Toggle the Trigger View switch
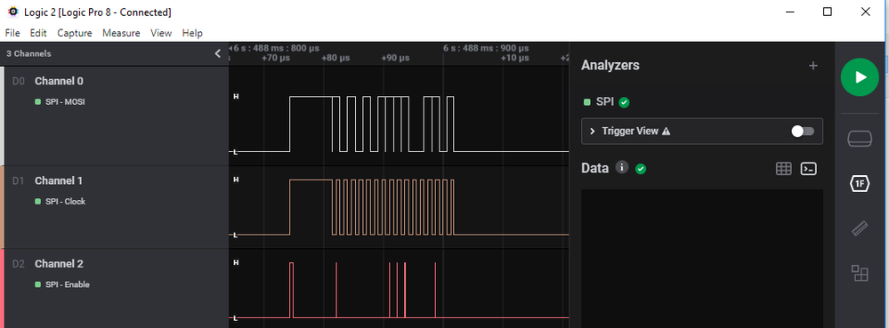 click(x=803, y=132)
